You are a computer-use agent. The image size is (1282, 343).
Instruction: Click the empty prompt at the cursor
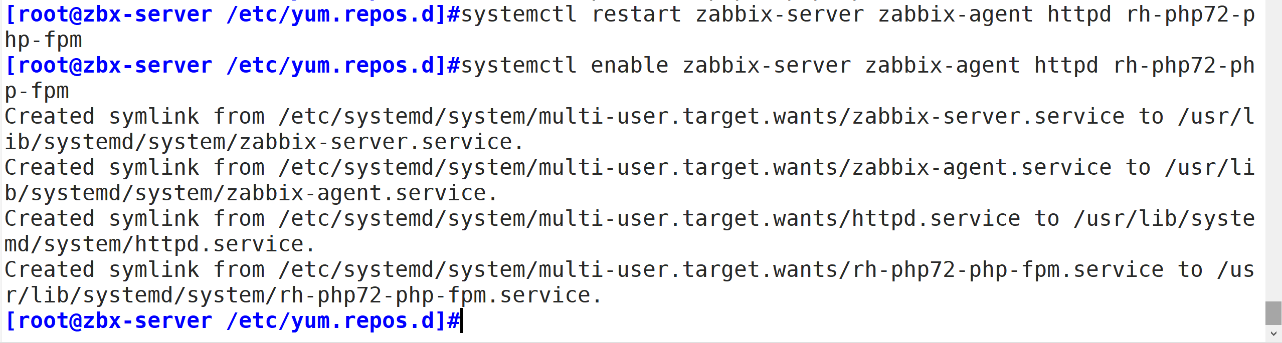coord(462,321)
